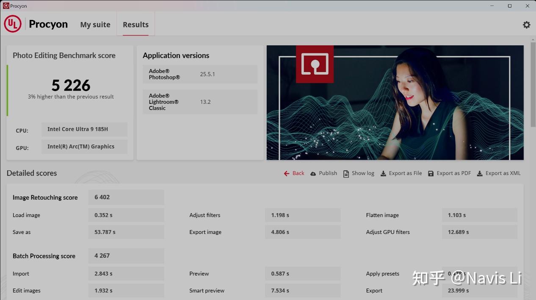Select Adjust GPU filters value 12.689 s
The width and height of the screenshot is (536, 300).
pos(480,232)
